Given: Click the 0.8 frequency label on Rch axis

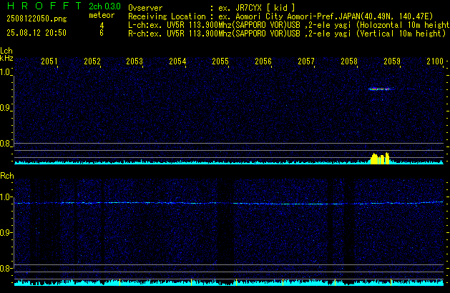Looking at the screenshot, I should [5, 268].
